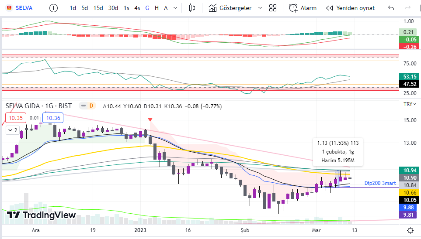Click the 9.88 blue price label
Screen dimensions: 421x239
[408, 208]
